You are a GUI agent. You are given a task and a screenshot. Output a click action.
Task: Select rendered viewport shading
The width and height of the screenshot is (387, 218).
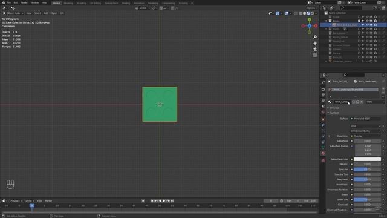coord(313,13)
